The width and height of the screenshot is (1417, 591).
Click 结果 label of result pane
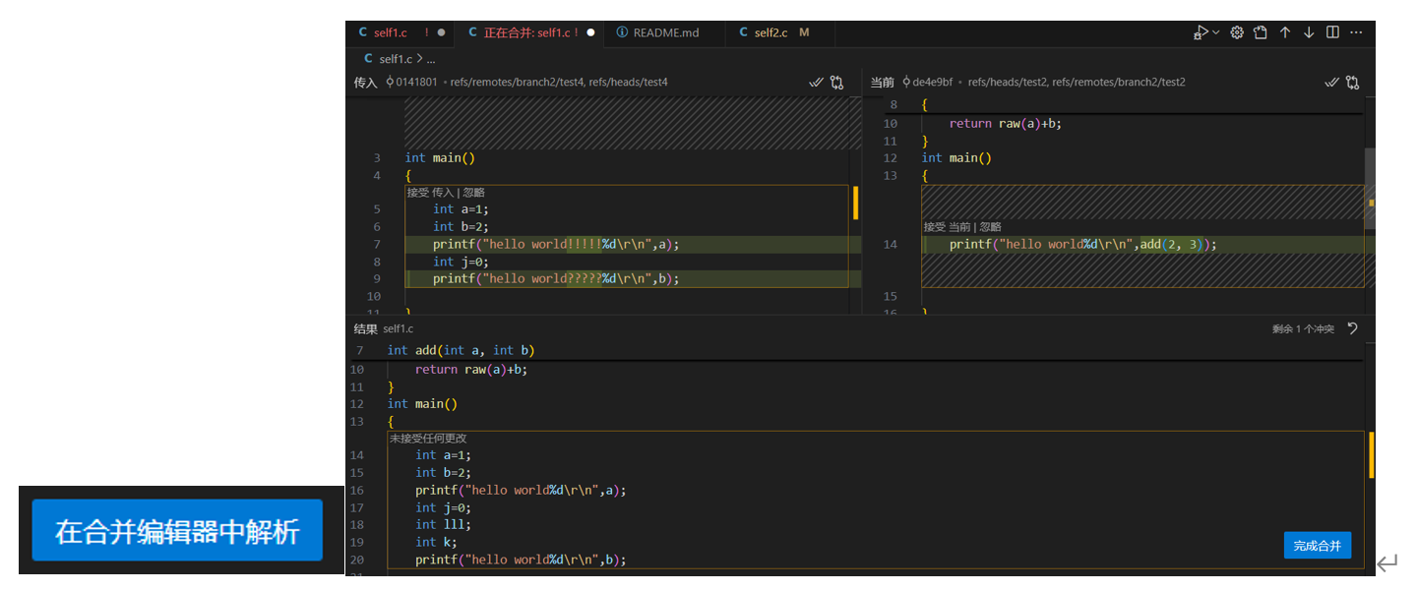[x=365, y=329]
